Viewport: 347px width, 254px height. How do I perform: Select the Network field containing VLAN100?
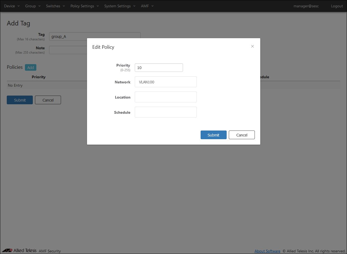[x=165, y=82]
